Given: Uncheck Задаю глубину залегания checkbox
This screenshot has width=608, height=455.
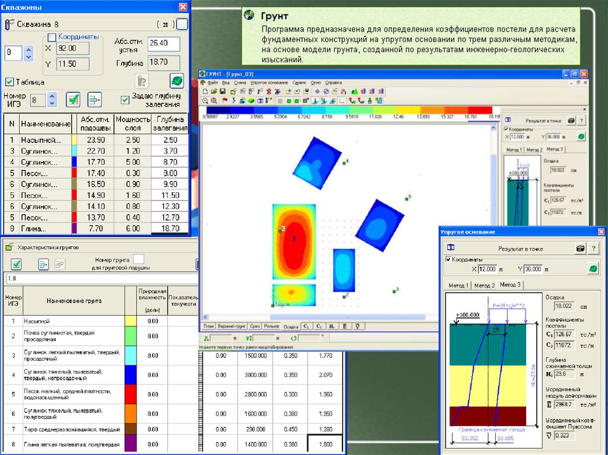Looking at the screenshot, I should (125, 100).
